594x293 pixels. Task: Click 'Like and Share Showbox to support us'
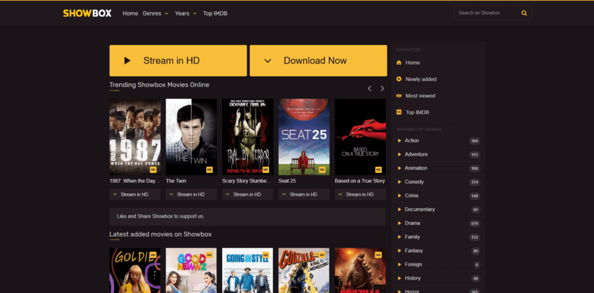click(161, 217)
